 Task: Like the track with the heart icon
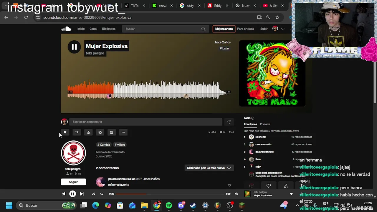(x=65, y=132)
